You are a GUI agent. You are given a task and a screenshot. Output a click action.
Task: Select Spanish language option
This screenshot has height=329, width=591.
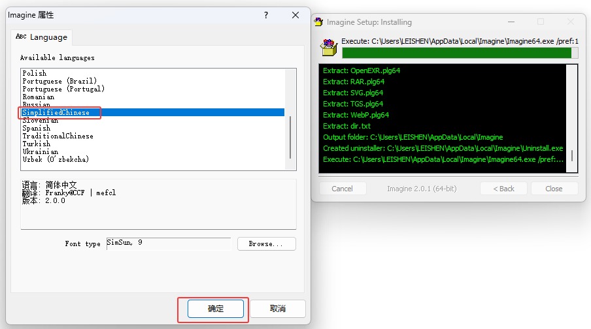point(36,128)
